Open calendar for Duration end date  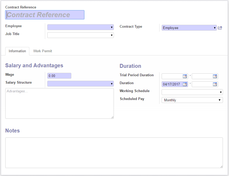[x=215, y=84]
